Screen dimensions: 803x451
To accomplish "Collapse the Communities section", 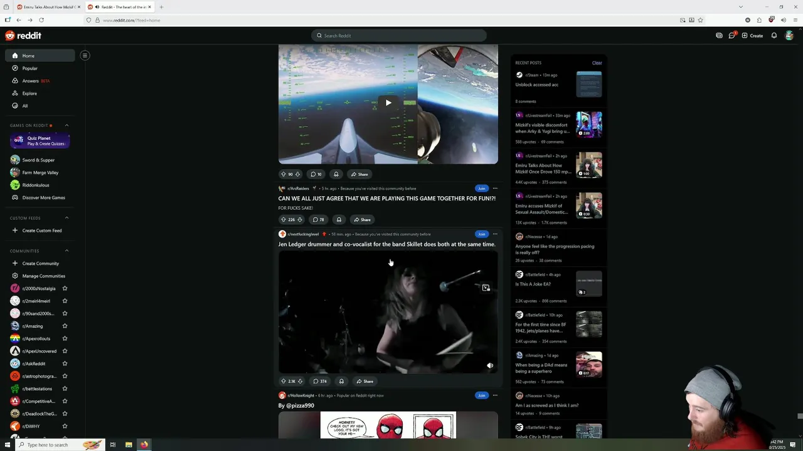I will point(66,251).
